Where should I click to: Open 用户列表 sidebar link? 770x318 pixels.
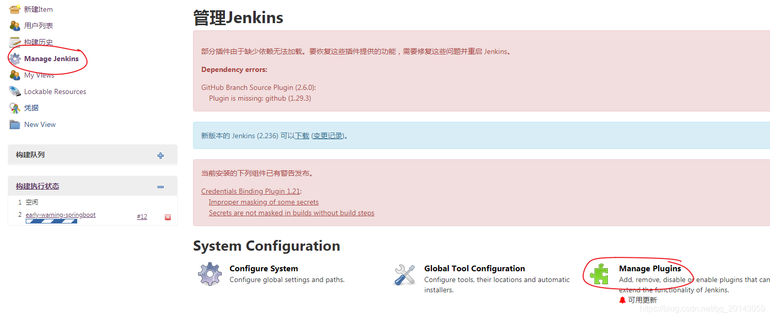[39, 26]
